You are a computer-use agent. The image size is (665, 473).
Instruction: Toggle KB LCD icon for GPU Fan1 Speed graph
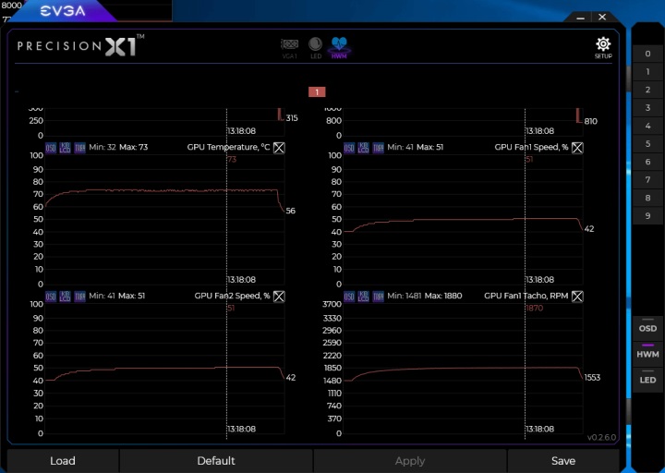(364, 148)
